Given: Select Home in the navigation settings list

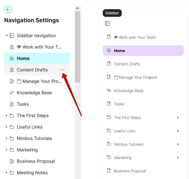Looking at the screenshot, I should pyautogui.click(x=37, y=58).
